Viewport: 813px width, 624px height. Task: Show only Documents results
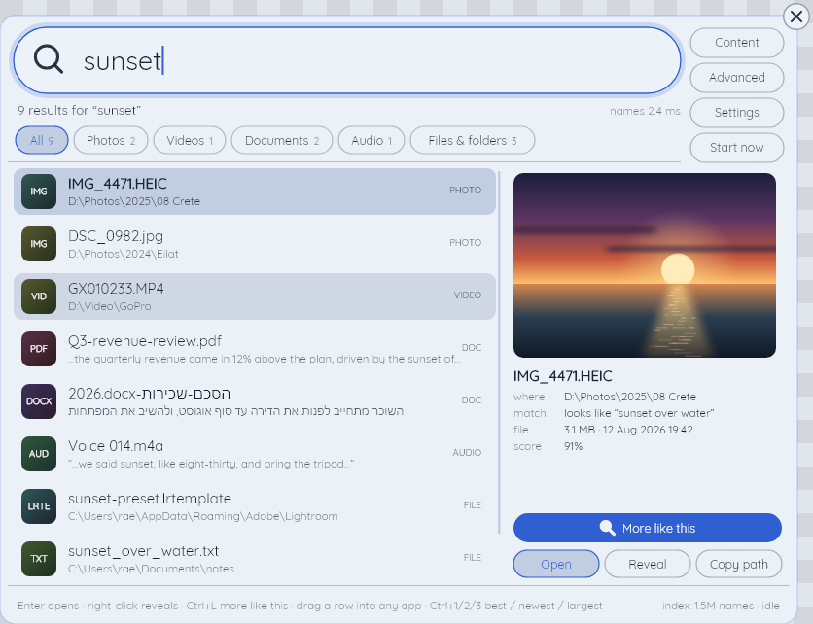(282, 140)
